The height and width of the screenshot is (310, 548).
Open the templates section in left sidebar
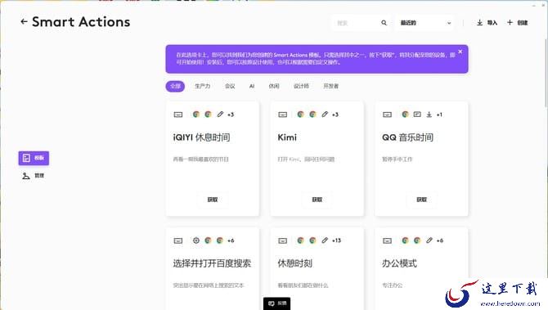click(x=34, y=158)
